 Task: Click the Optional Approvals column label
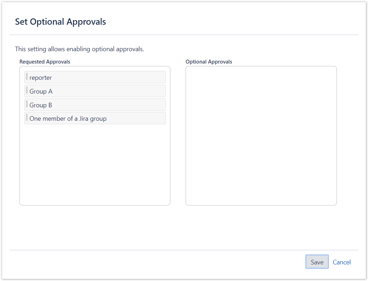tap(209, 62)
